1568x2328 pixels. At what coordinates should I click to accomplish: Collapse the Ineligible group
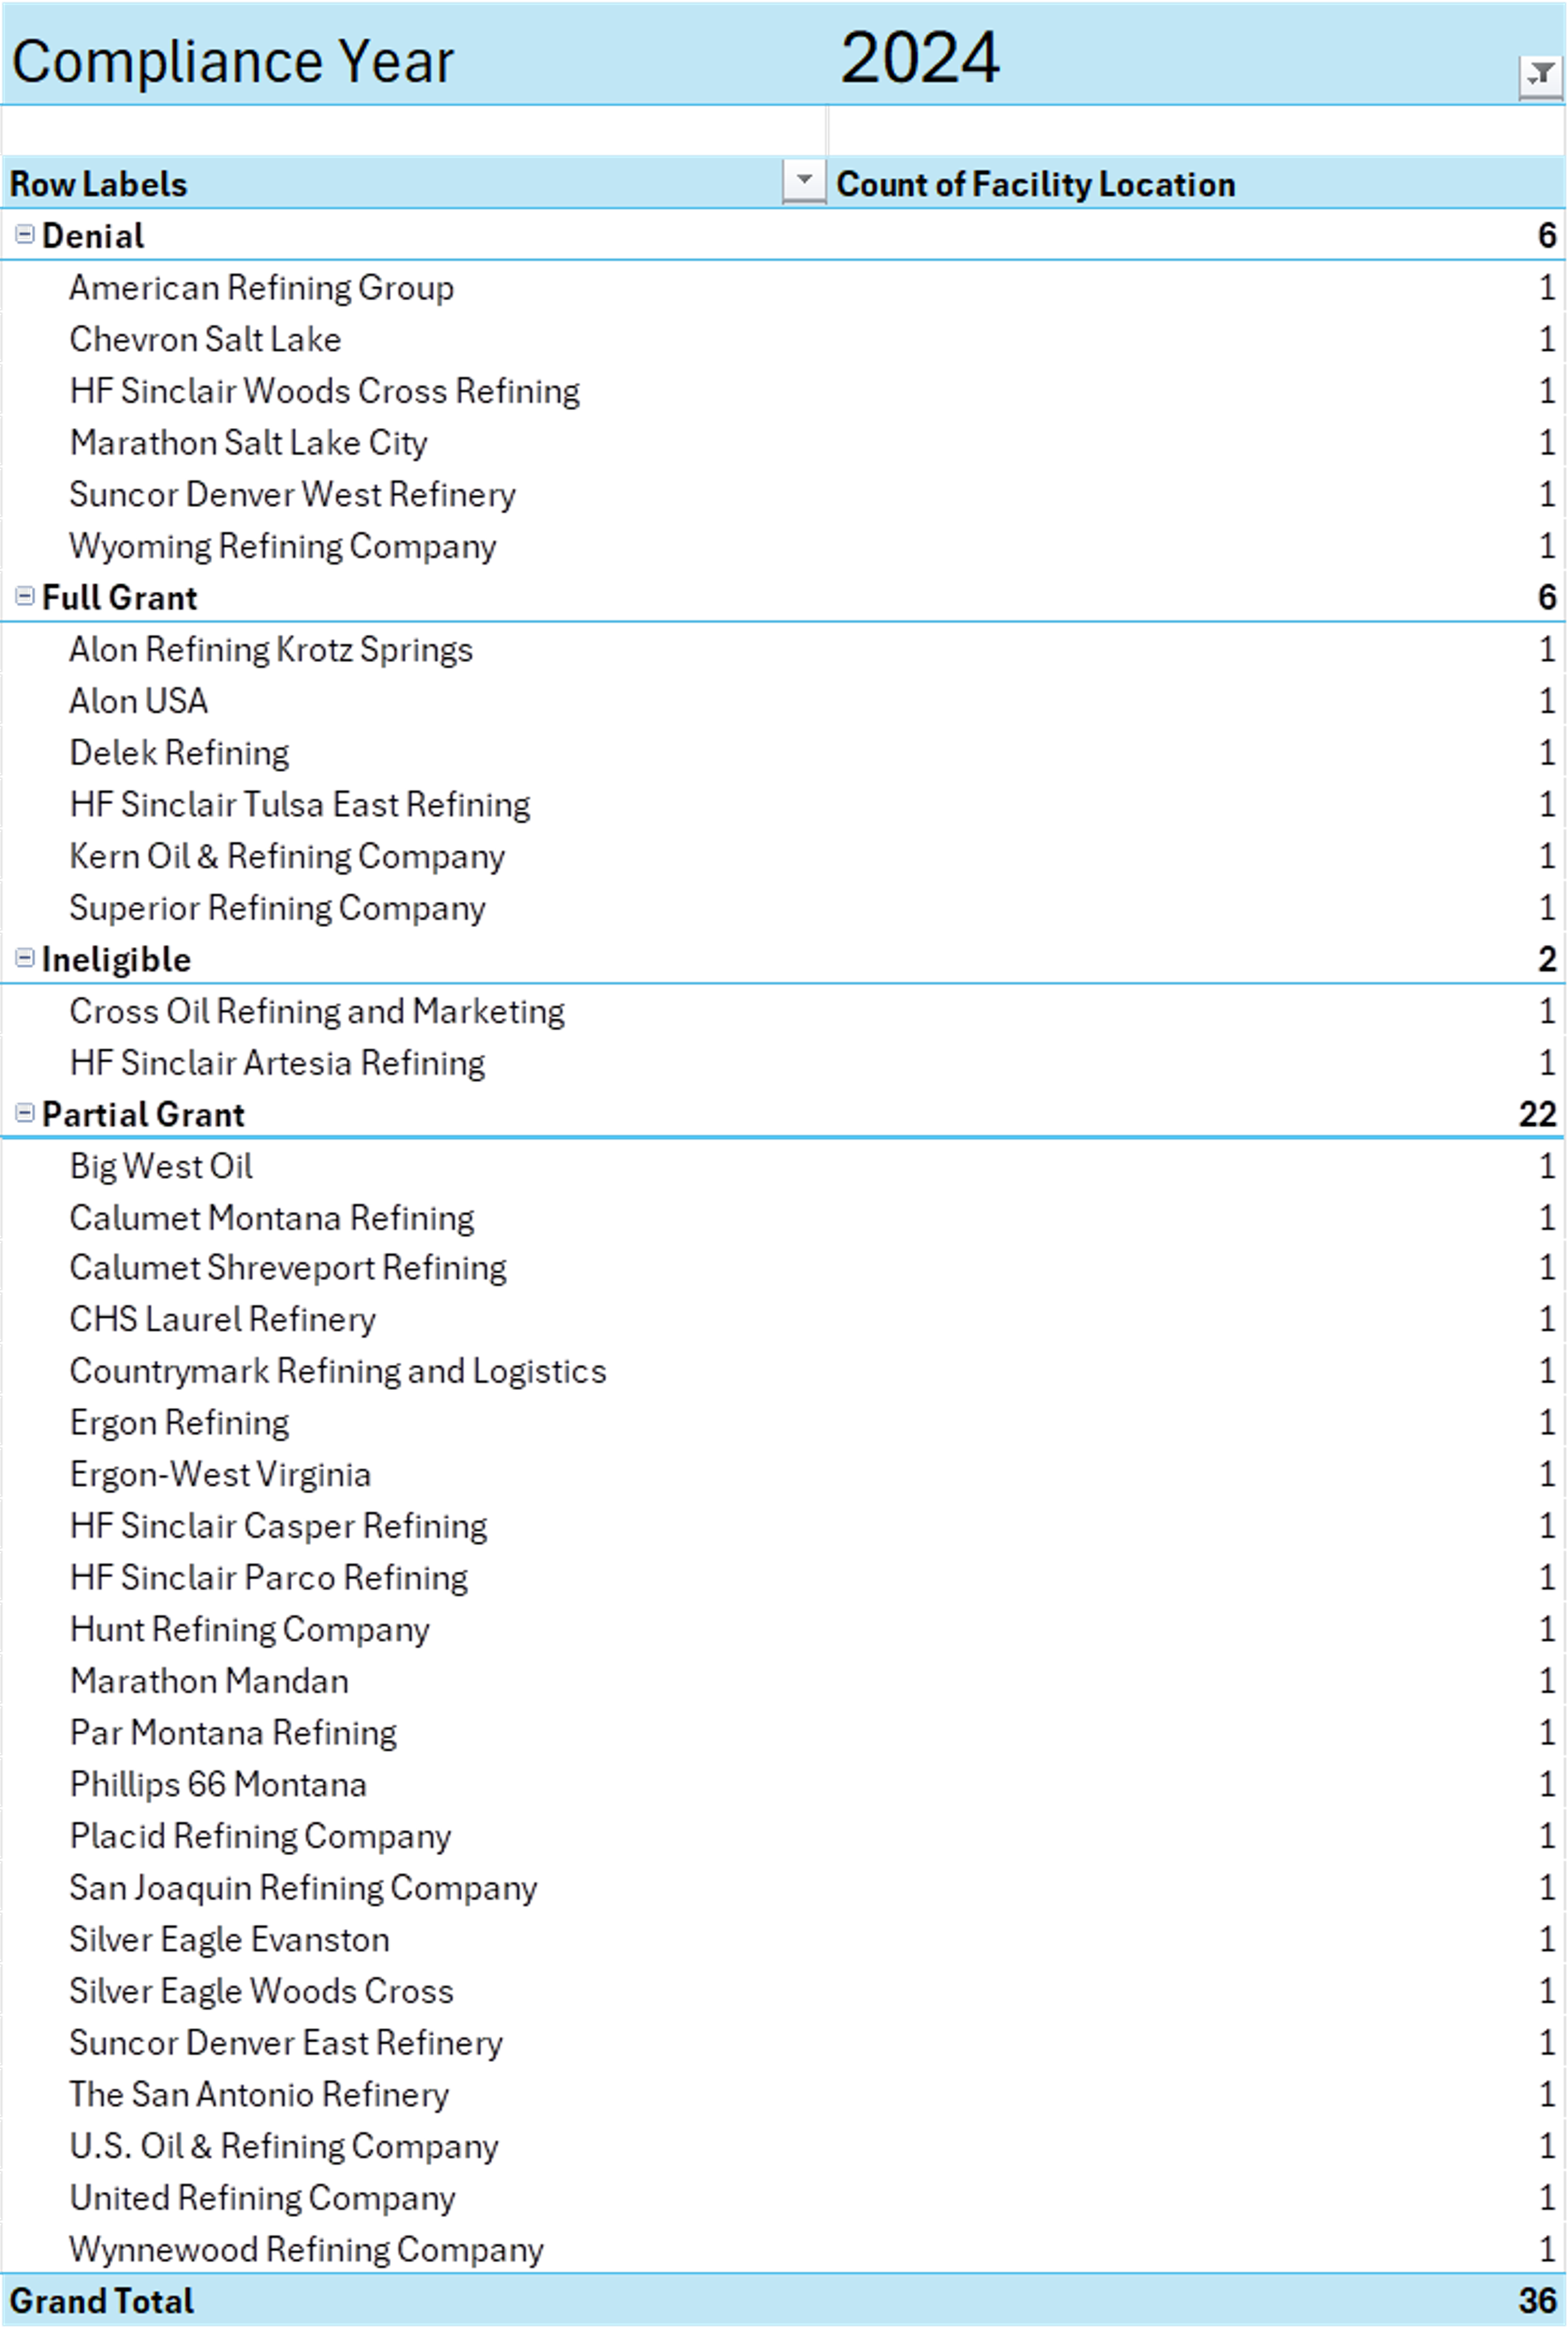tap(25, 959)
